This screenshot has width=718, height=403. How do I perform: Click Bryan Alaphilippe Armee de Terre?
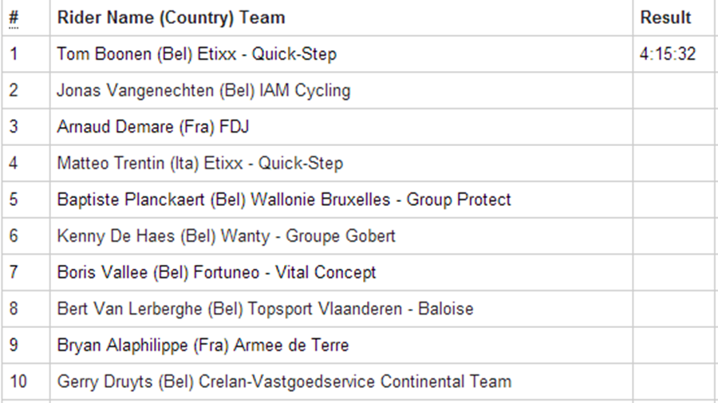point(203,346)
